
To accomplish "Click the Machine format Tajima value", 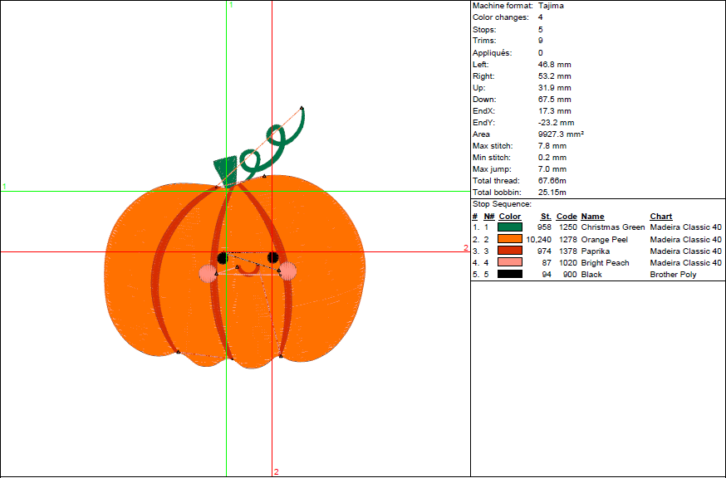I will (x=552, y=6).
